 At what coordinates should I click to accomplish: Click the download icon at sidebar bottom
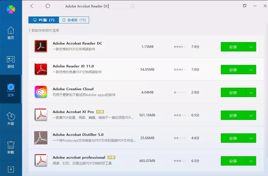coord(11,169)
